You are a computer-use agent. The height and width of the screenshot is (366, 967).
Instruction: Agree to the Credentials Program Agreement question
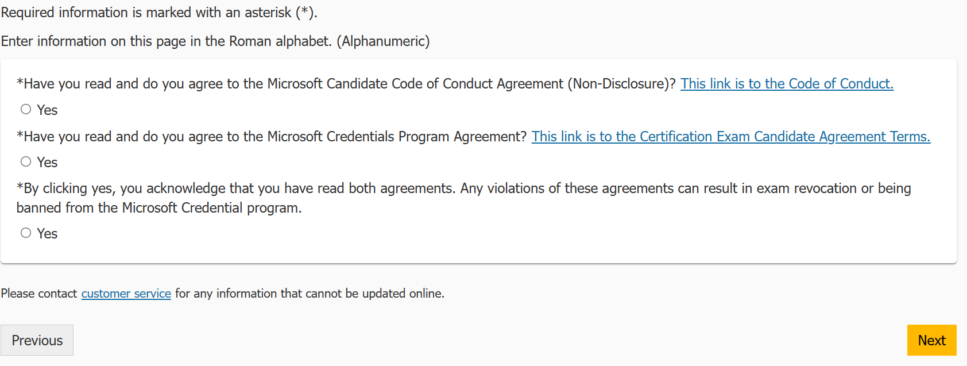point(25,161)
